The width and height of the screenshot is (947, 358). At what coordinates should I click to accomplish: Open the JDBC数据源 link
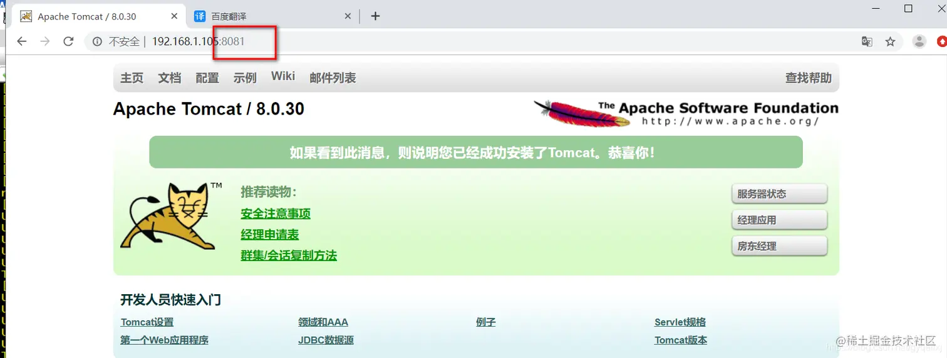[326, 340]
